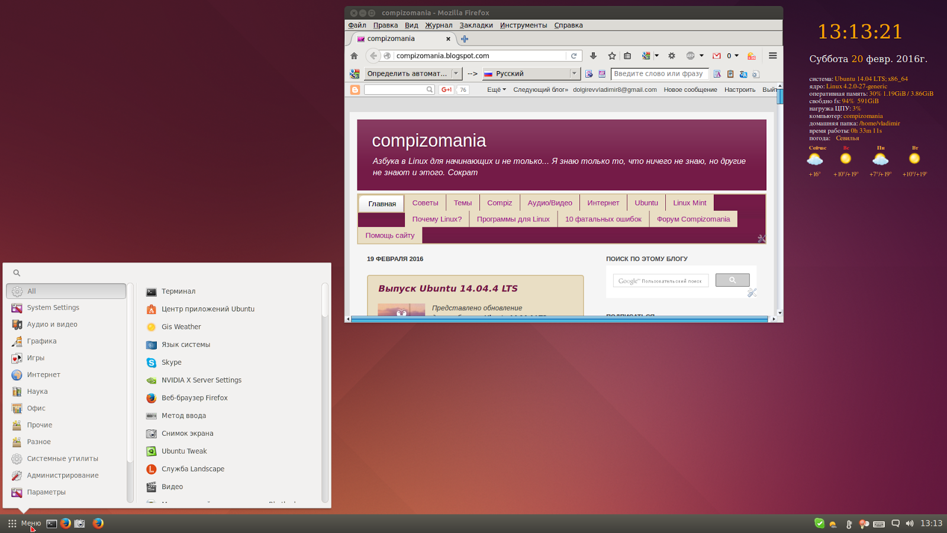Click the gear add-on icon in Firefox toolbar

click(672, 56)
